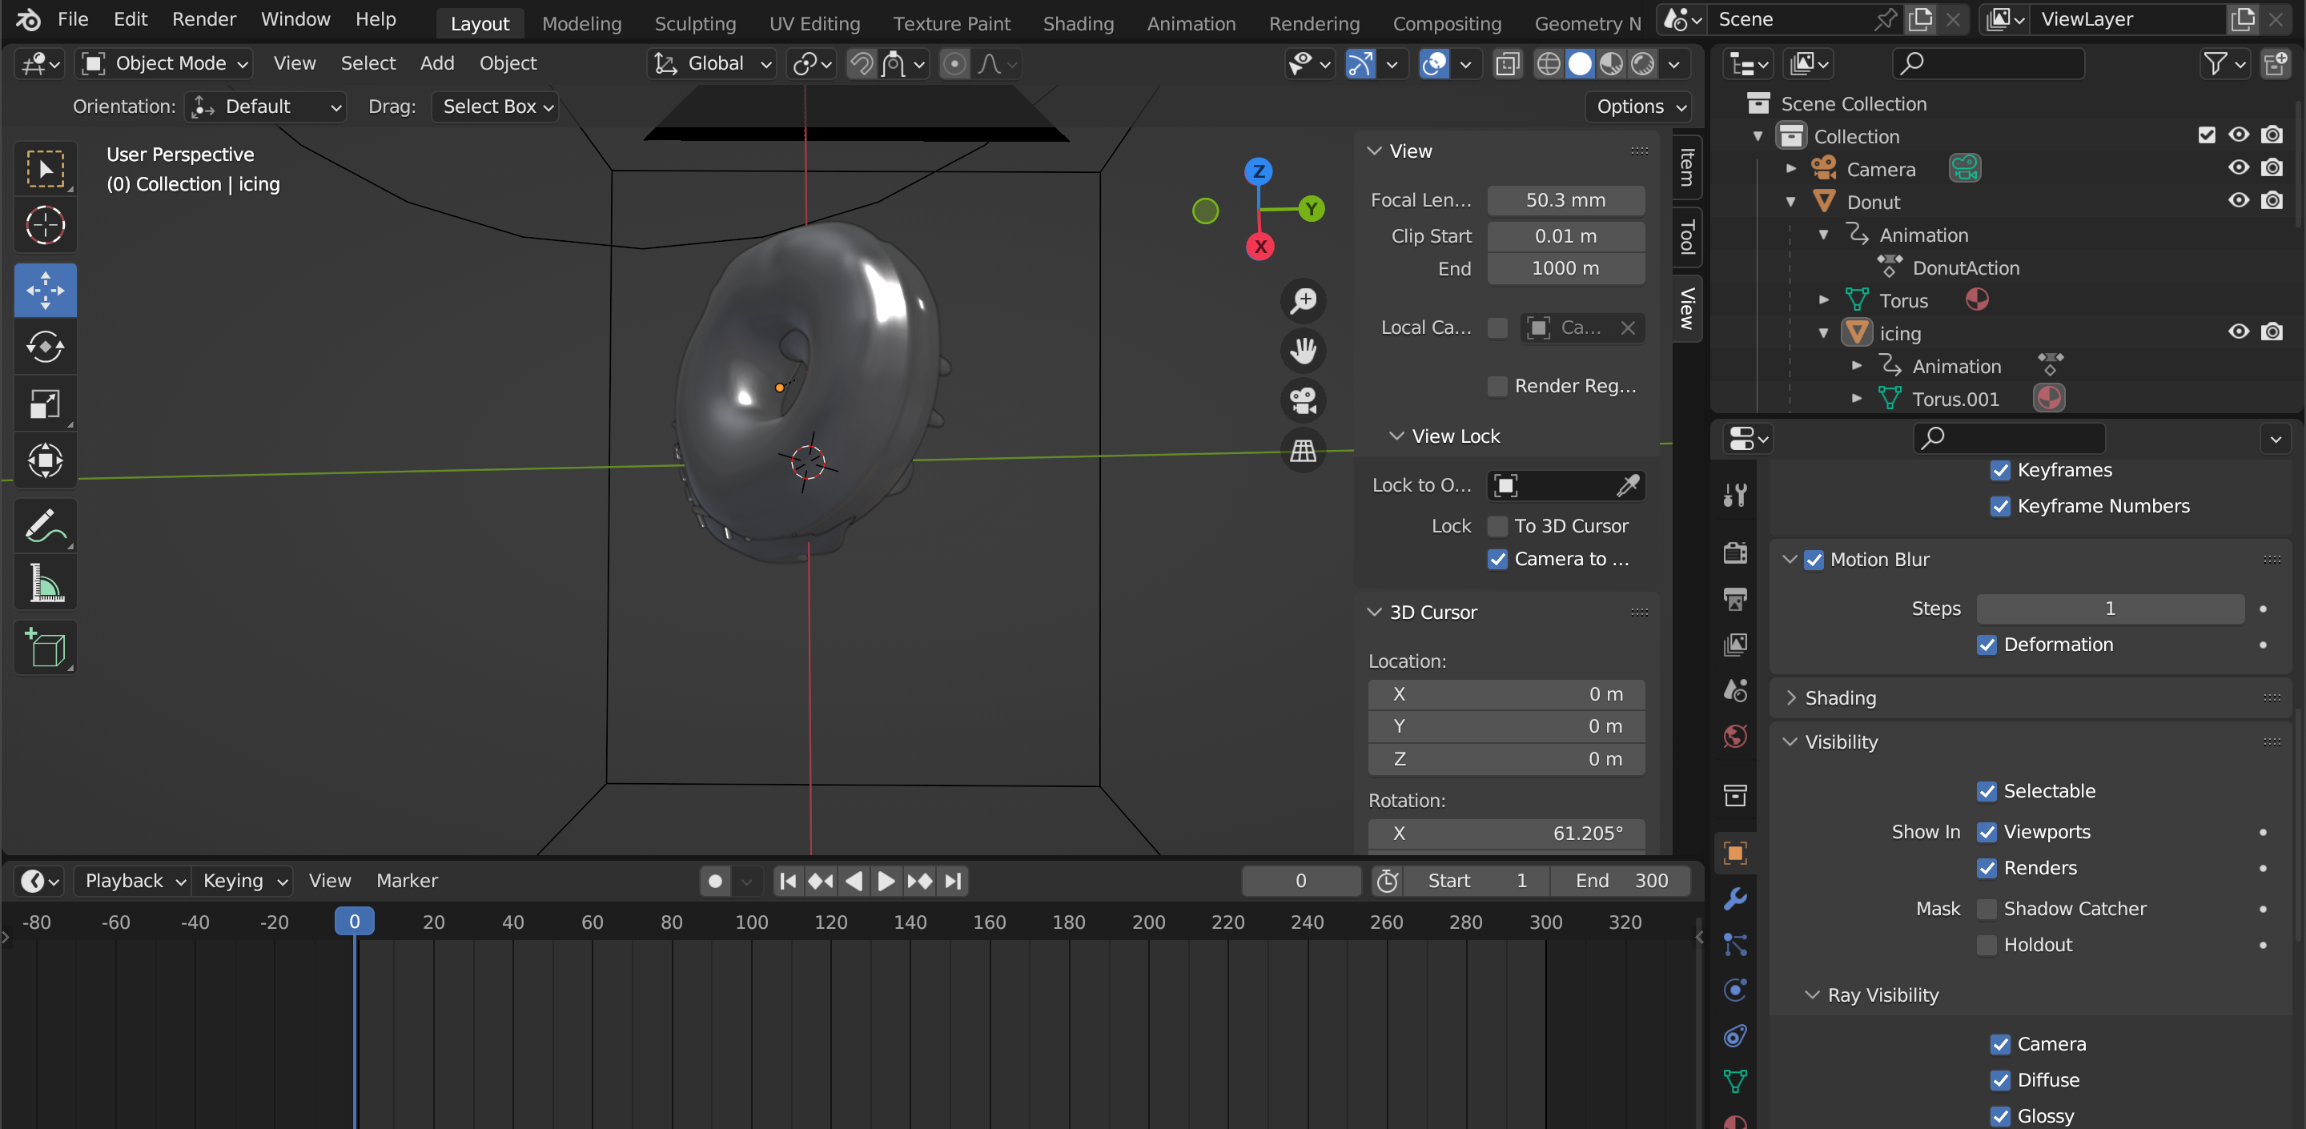Open Orientation Default dropdown
The width and height of the screenshot is (2306, 1129).
click(x=266, y=106)
